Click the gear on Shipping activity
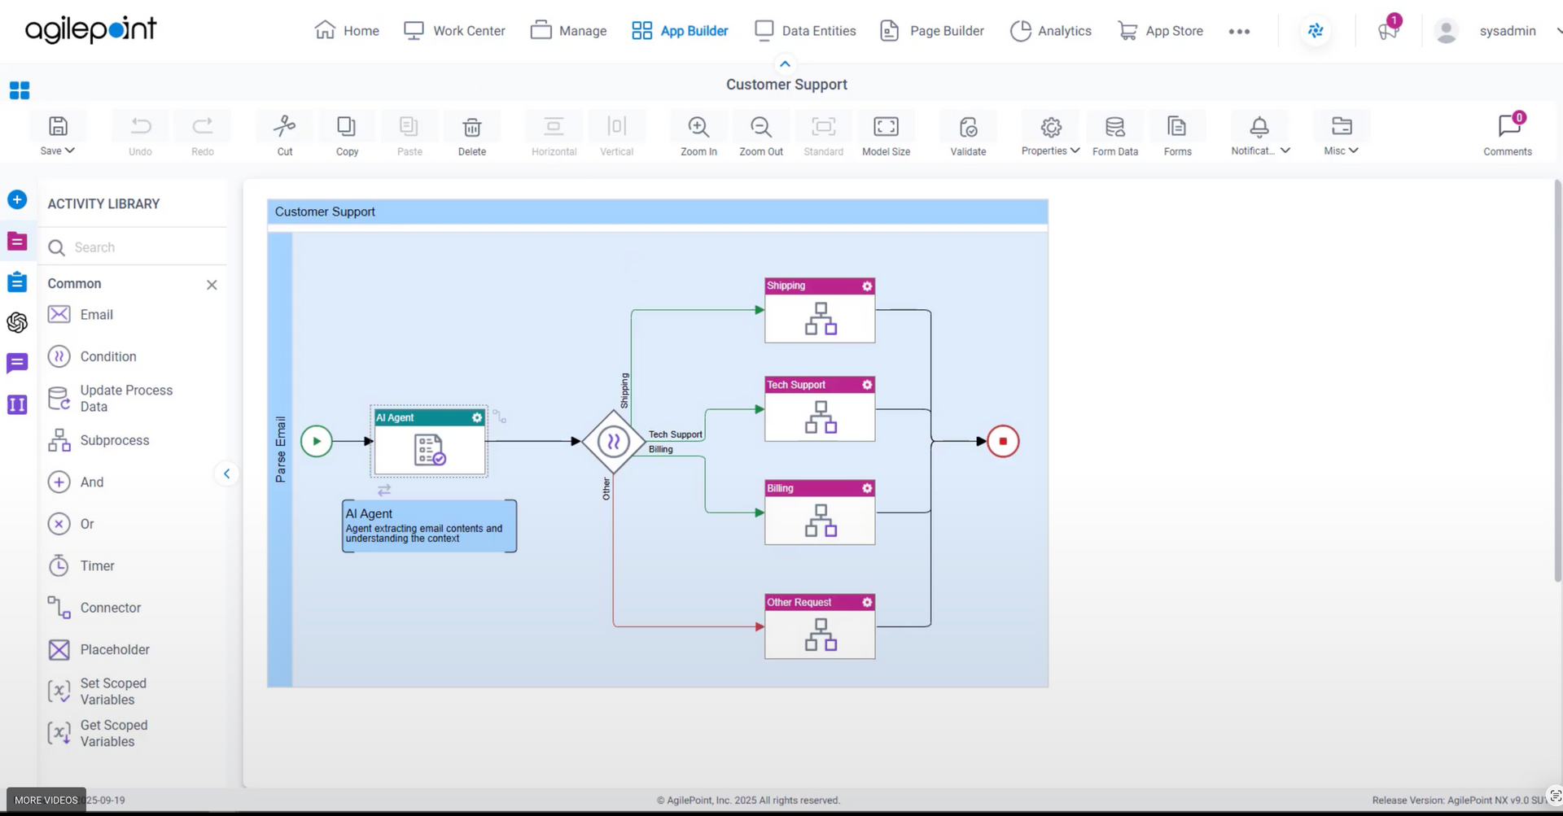This screenshot has height=816, width=1563. pos(867,286)
